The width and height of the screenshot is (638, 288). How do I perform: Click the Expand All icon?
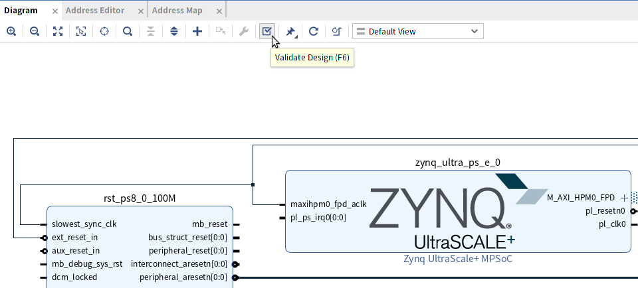(173, 31)
